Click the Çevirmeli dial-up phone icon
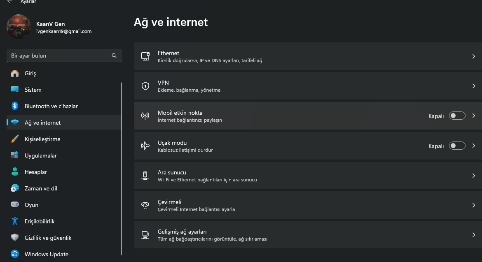This screenshot has height=262, width=482. [145, 205]
